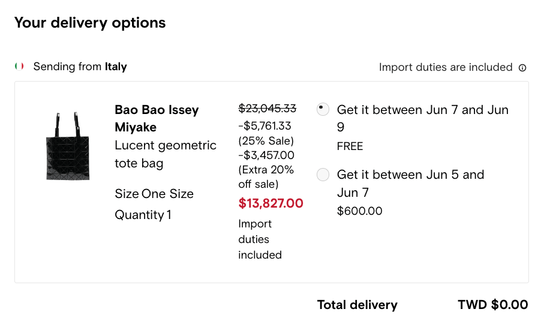Click the Extra 20% off sale discount line
This screenshot has width=550, height=333.
266,169
